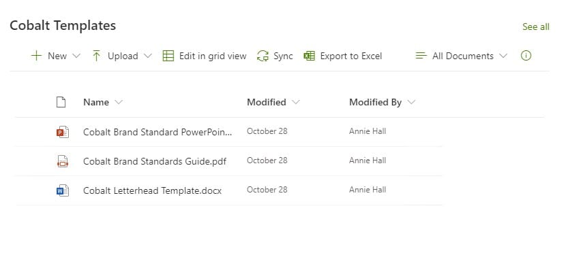Viewport: 566px width, 270px height.
Task: Expand the Upload dropdown chevron
Action: (147, 56)
